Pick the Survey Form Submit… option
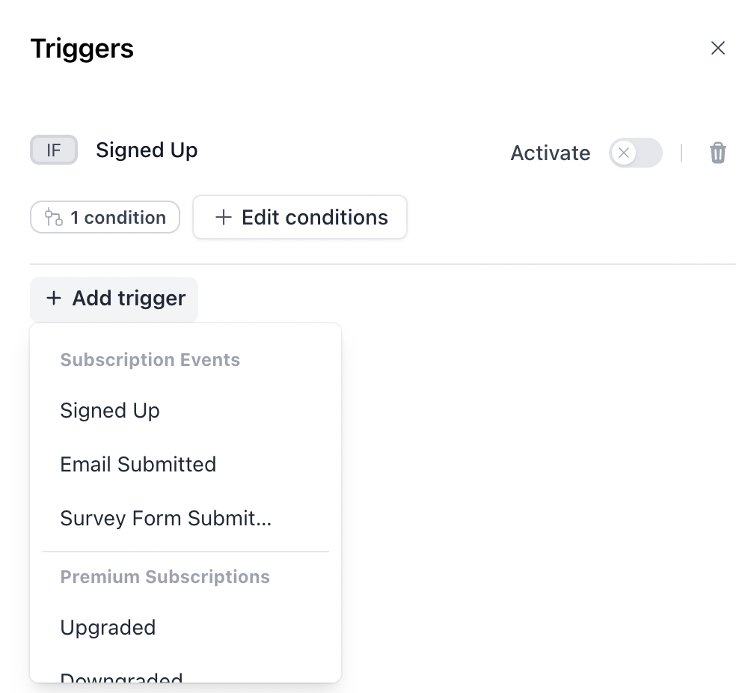The height and width of the screenshot is (693, 751). coord(165,519)
